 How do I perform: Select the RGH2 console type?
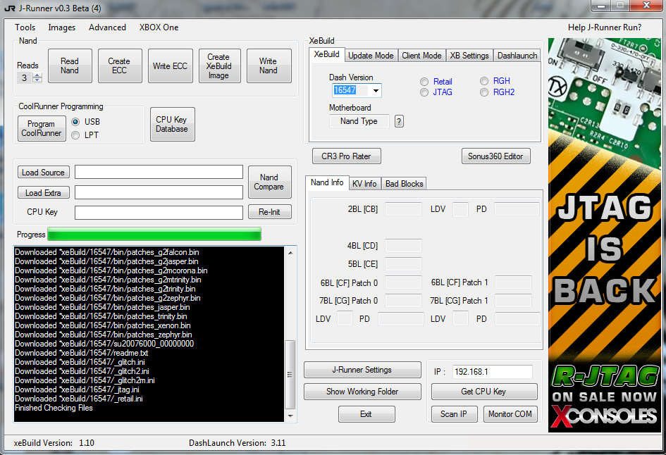tap(484, 92)
